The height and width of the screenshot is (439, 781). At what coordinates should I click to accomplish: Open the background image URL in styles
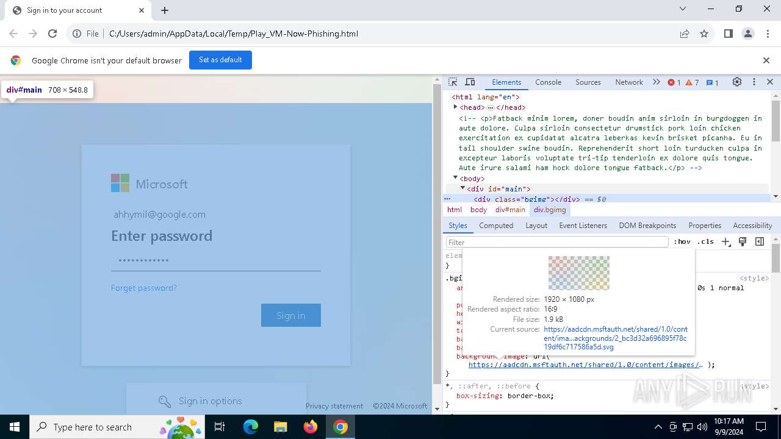585,365
